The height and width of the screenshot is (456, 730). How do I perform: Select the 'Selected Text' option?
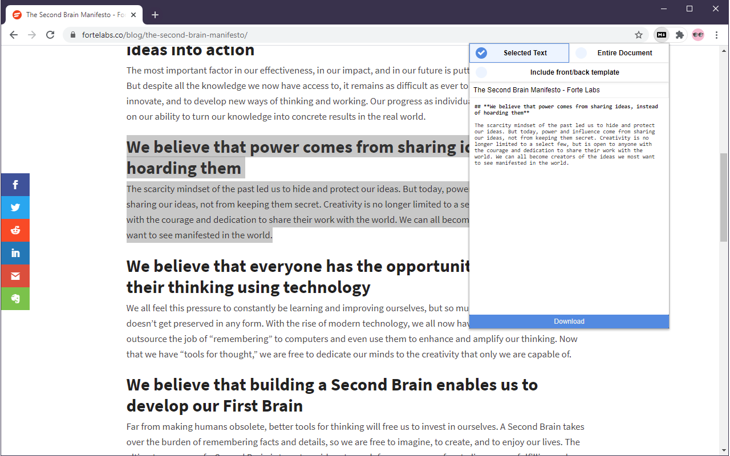[519, 53]
